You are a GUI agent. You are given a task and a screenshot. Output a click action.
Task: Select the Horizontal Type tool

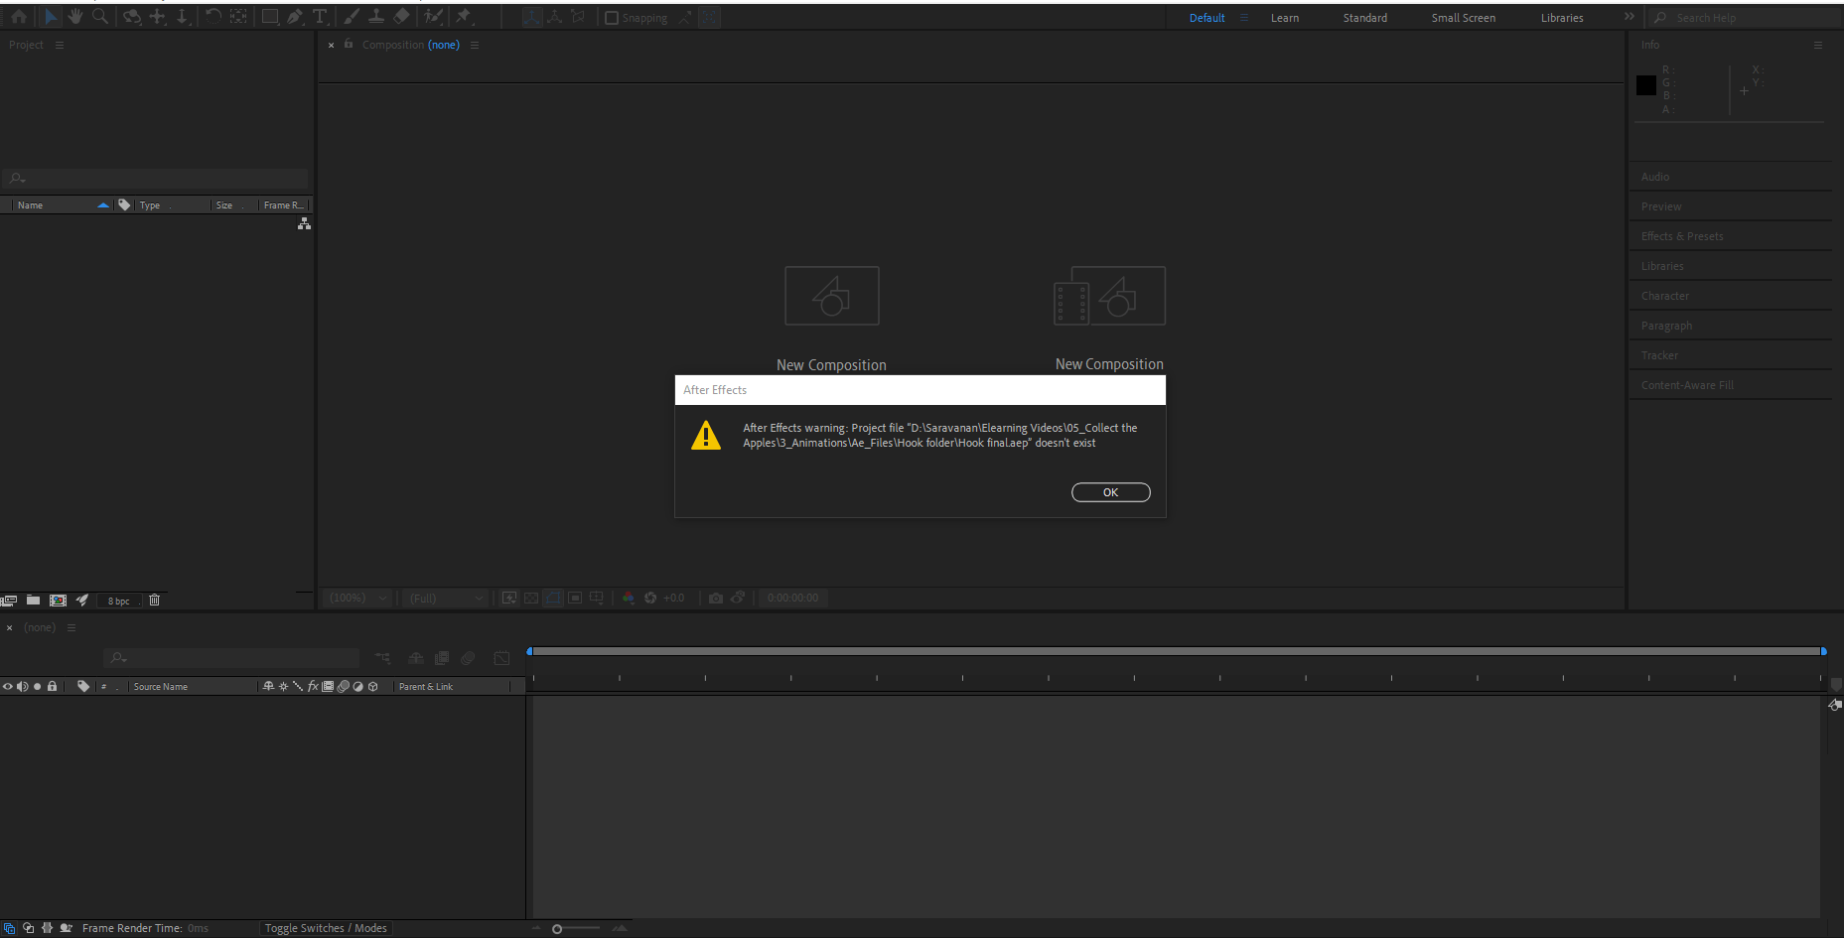click(320, 16)
